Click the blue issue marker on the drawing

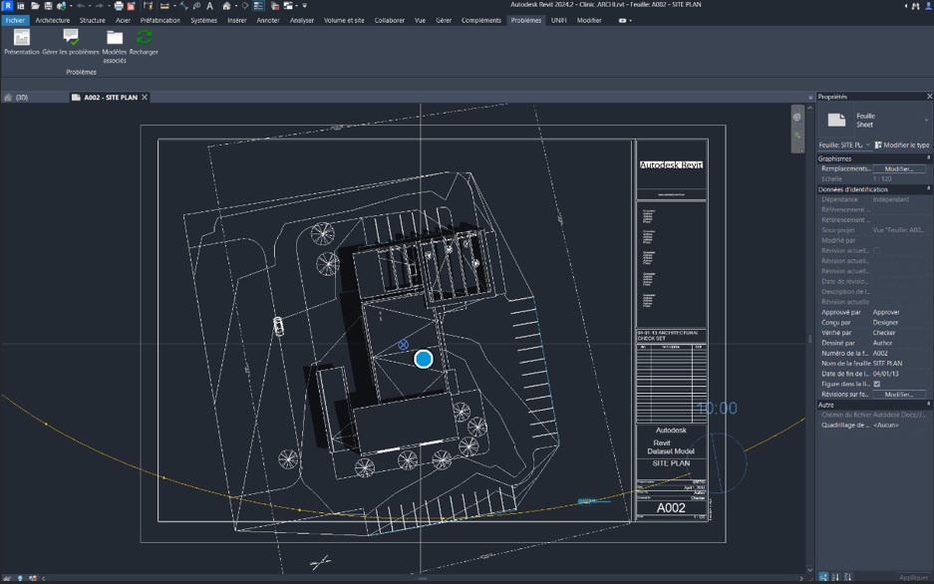[424, 359]
